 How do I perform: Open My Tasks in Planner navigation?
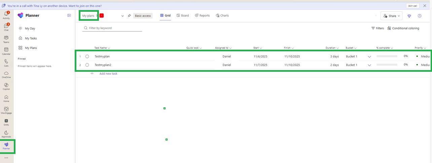[x=28, y=38]
